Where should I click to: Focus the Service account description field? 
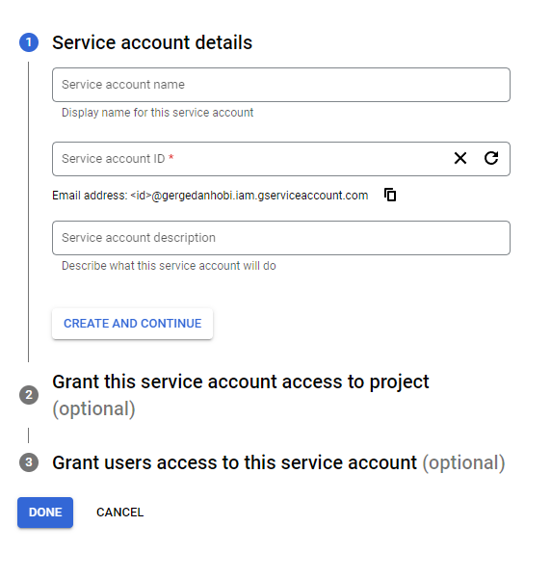pos(281,238)
